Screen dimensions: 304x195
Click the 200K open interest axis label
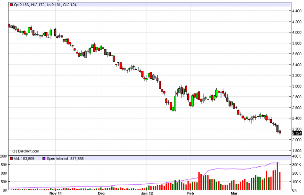click(x=296, y=173)
